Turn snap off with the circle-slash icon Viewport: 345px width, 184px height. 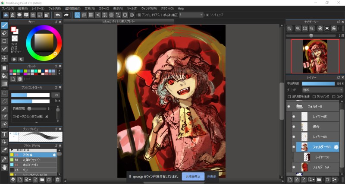pyautogui.click(x=77, y=15)
